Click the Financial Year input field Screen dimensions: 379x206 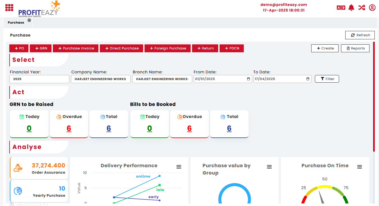click(x=39, y=79)
